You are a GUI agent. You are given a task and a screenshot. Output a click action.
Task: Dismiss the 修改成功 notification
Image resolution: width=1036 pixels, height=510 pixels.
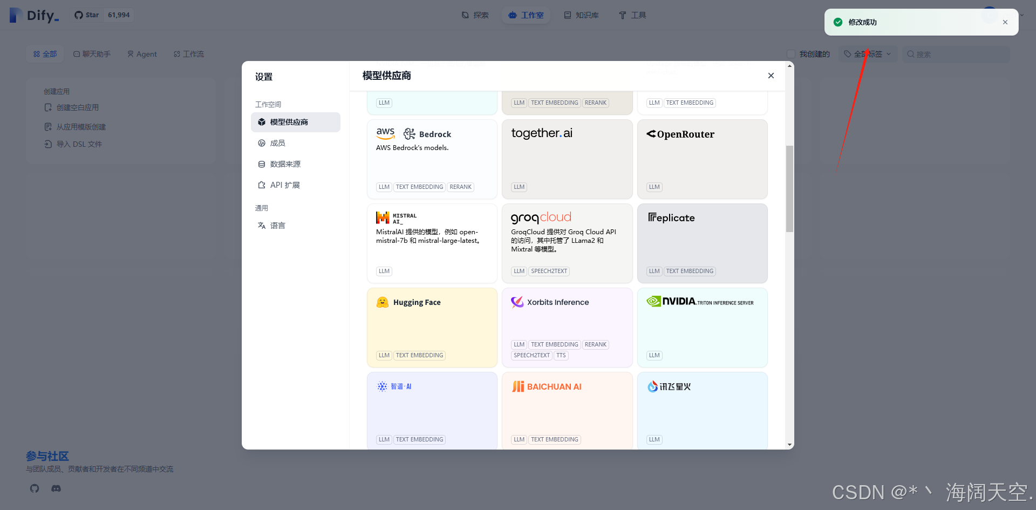(1005, 22)
